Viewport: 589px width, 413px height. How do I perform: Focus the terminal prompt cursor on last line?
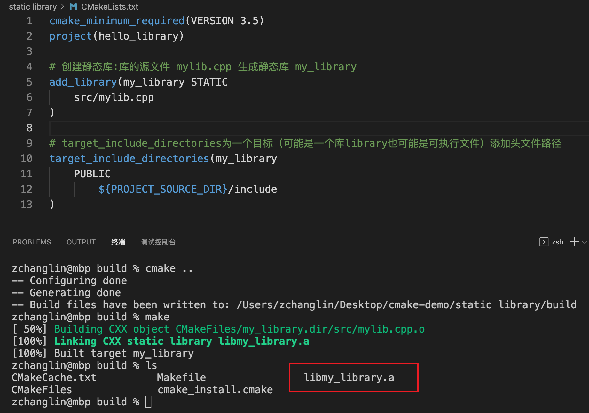pyautogui.click(x=148, y=402)
